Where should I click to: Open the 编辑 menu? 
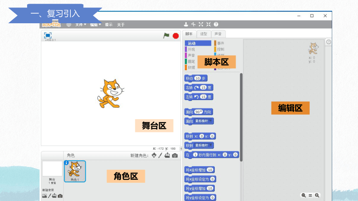(x=95, y=25)
